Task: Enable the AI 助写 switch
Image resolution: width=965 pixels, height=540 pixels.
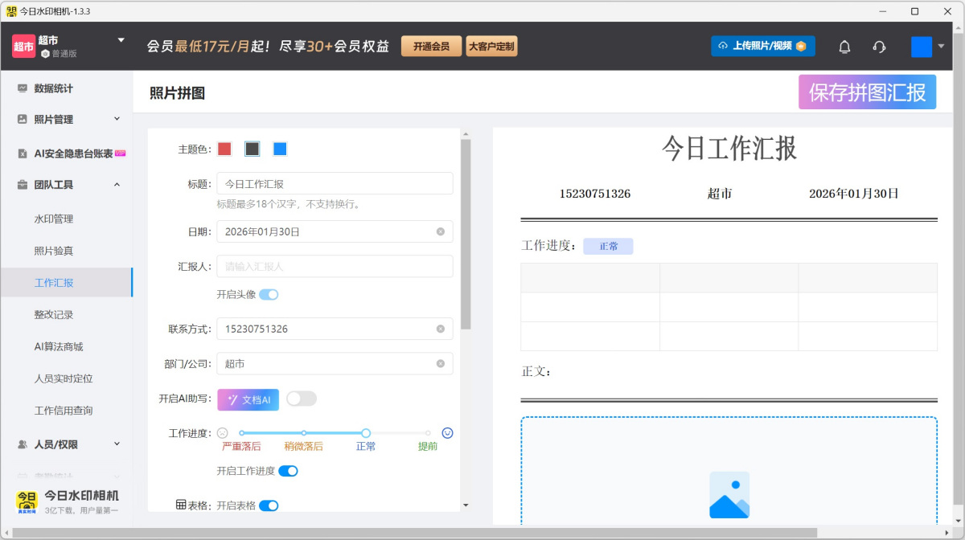Action: pyautogui.click(x=302, y=399)
